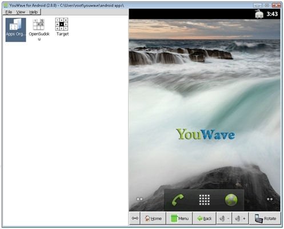Select the OpenSudoku app icon
Viewport: 284px width, 229px height.
(39, 30)
